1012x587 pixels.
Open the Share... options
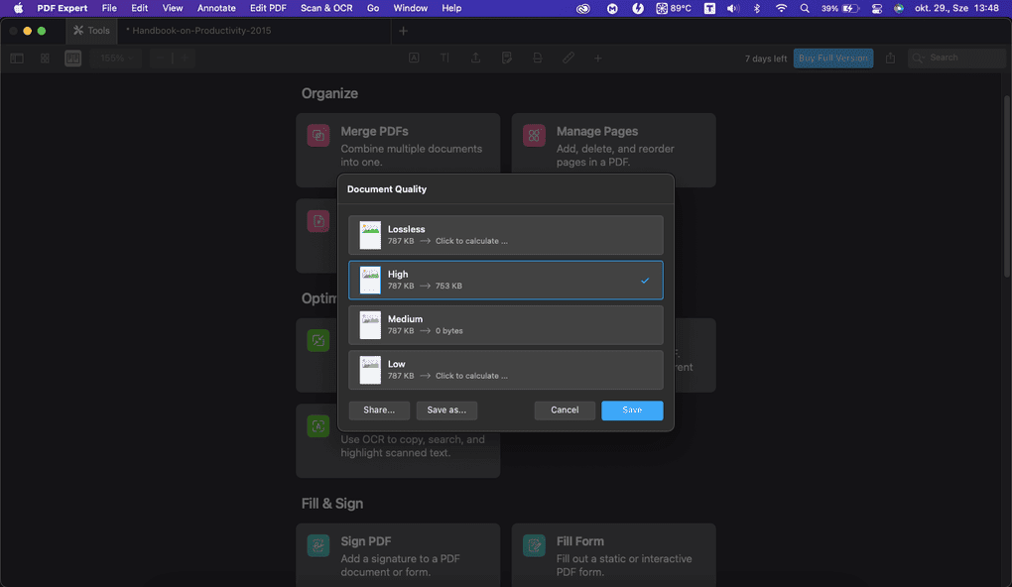point(379,411)
